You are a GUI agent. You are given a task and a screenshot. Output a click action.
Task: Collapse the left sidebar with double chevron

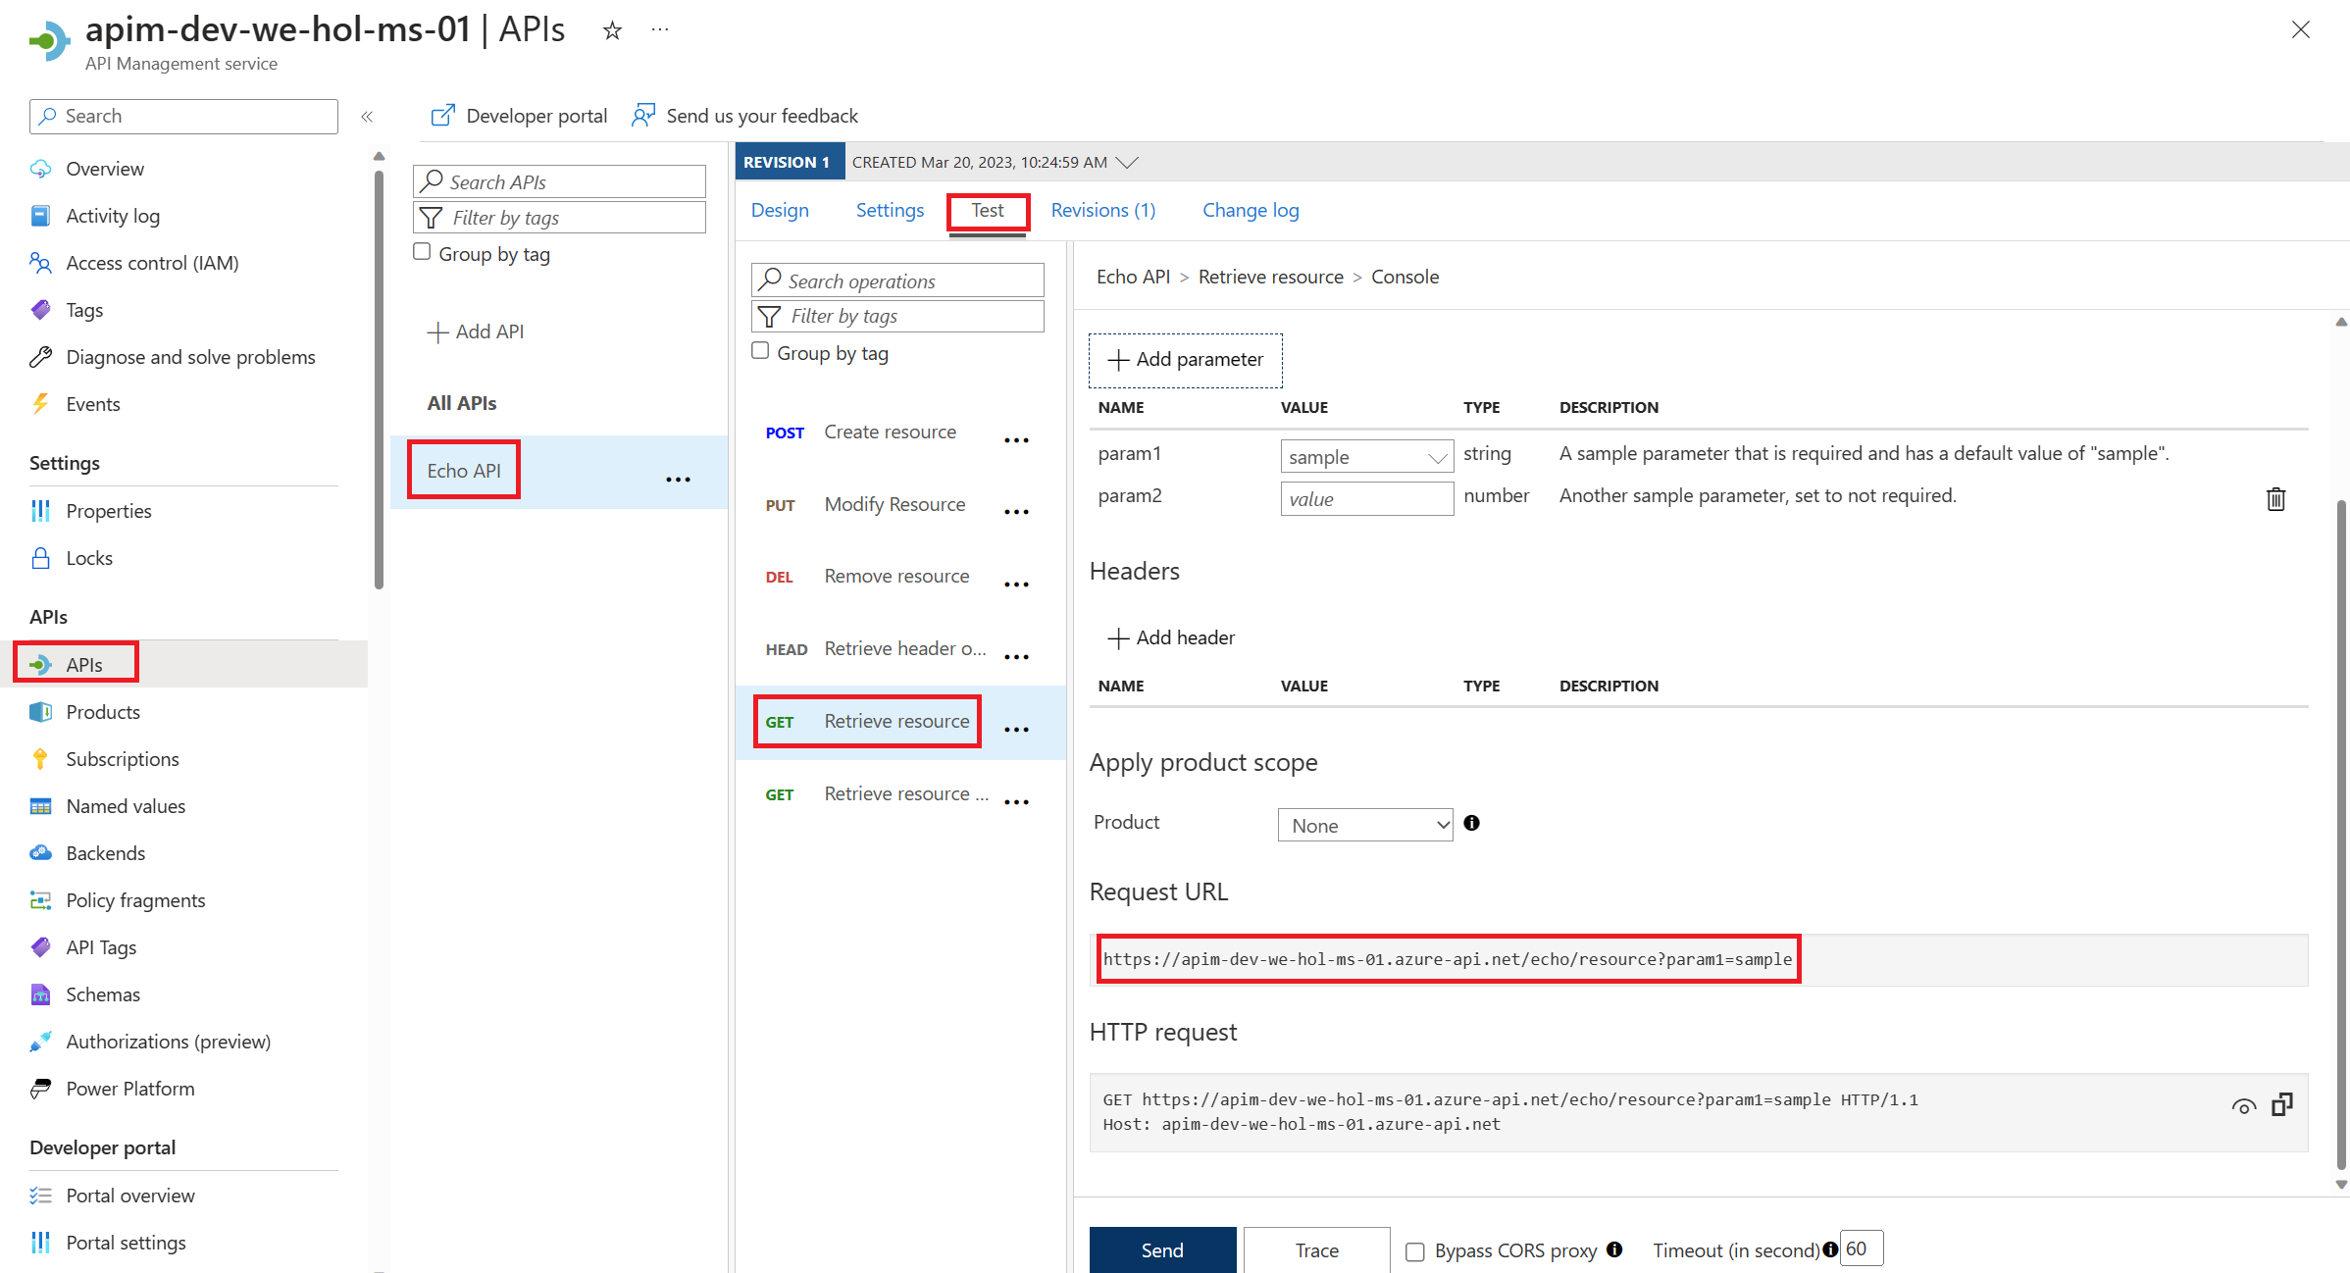(x=367, y=117)
